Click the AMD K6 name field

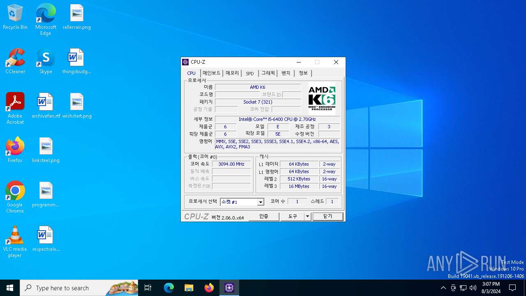tap(258, 87)
